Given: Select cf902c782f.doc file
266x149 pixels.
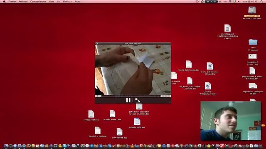Looking at the screenshot, I should (x=91, y=114).
